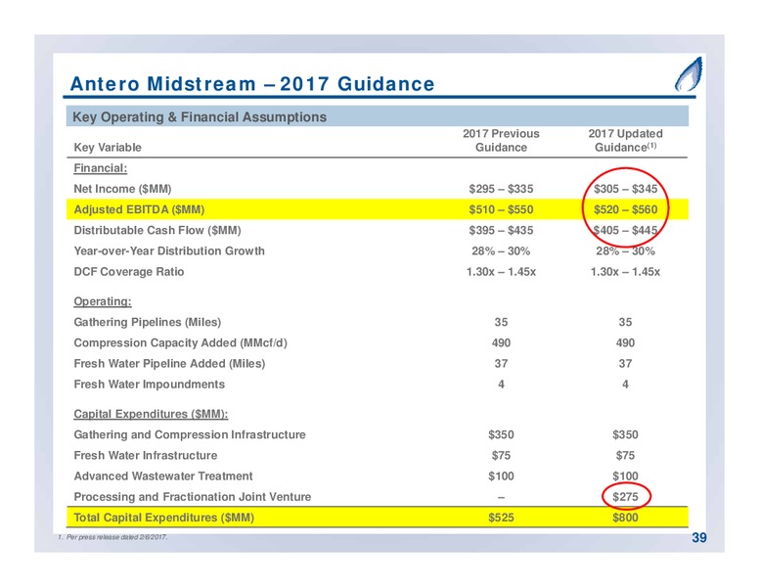Viewport: 759px width, 587px height.
Task: Select '490' under Updated Guidance
Action: 625,342
